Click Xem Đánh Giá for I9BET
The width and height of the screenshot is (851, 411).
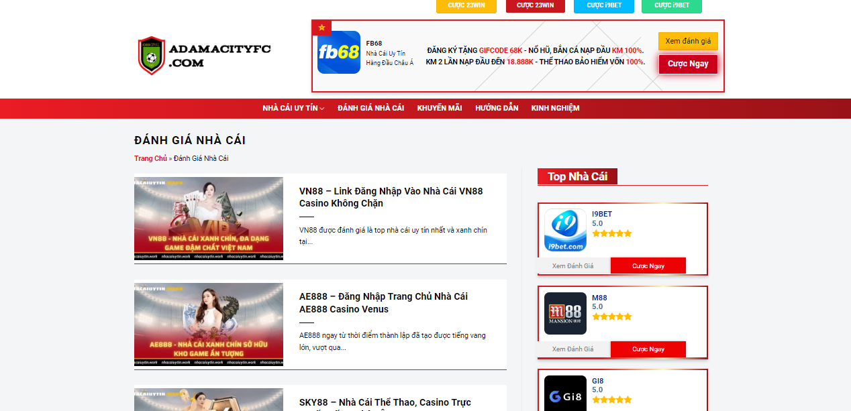click(x=572, y=266)
